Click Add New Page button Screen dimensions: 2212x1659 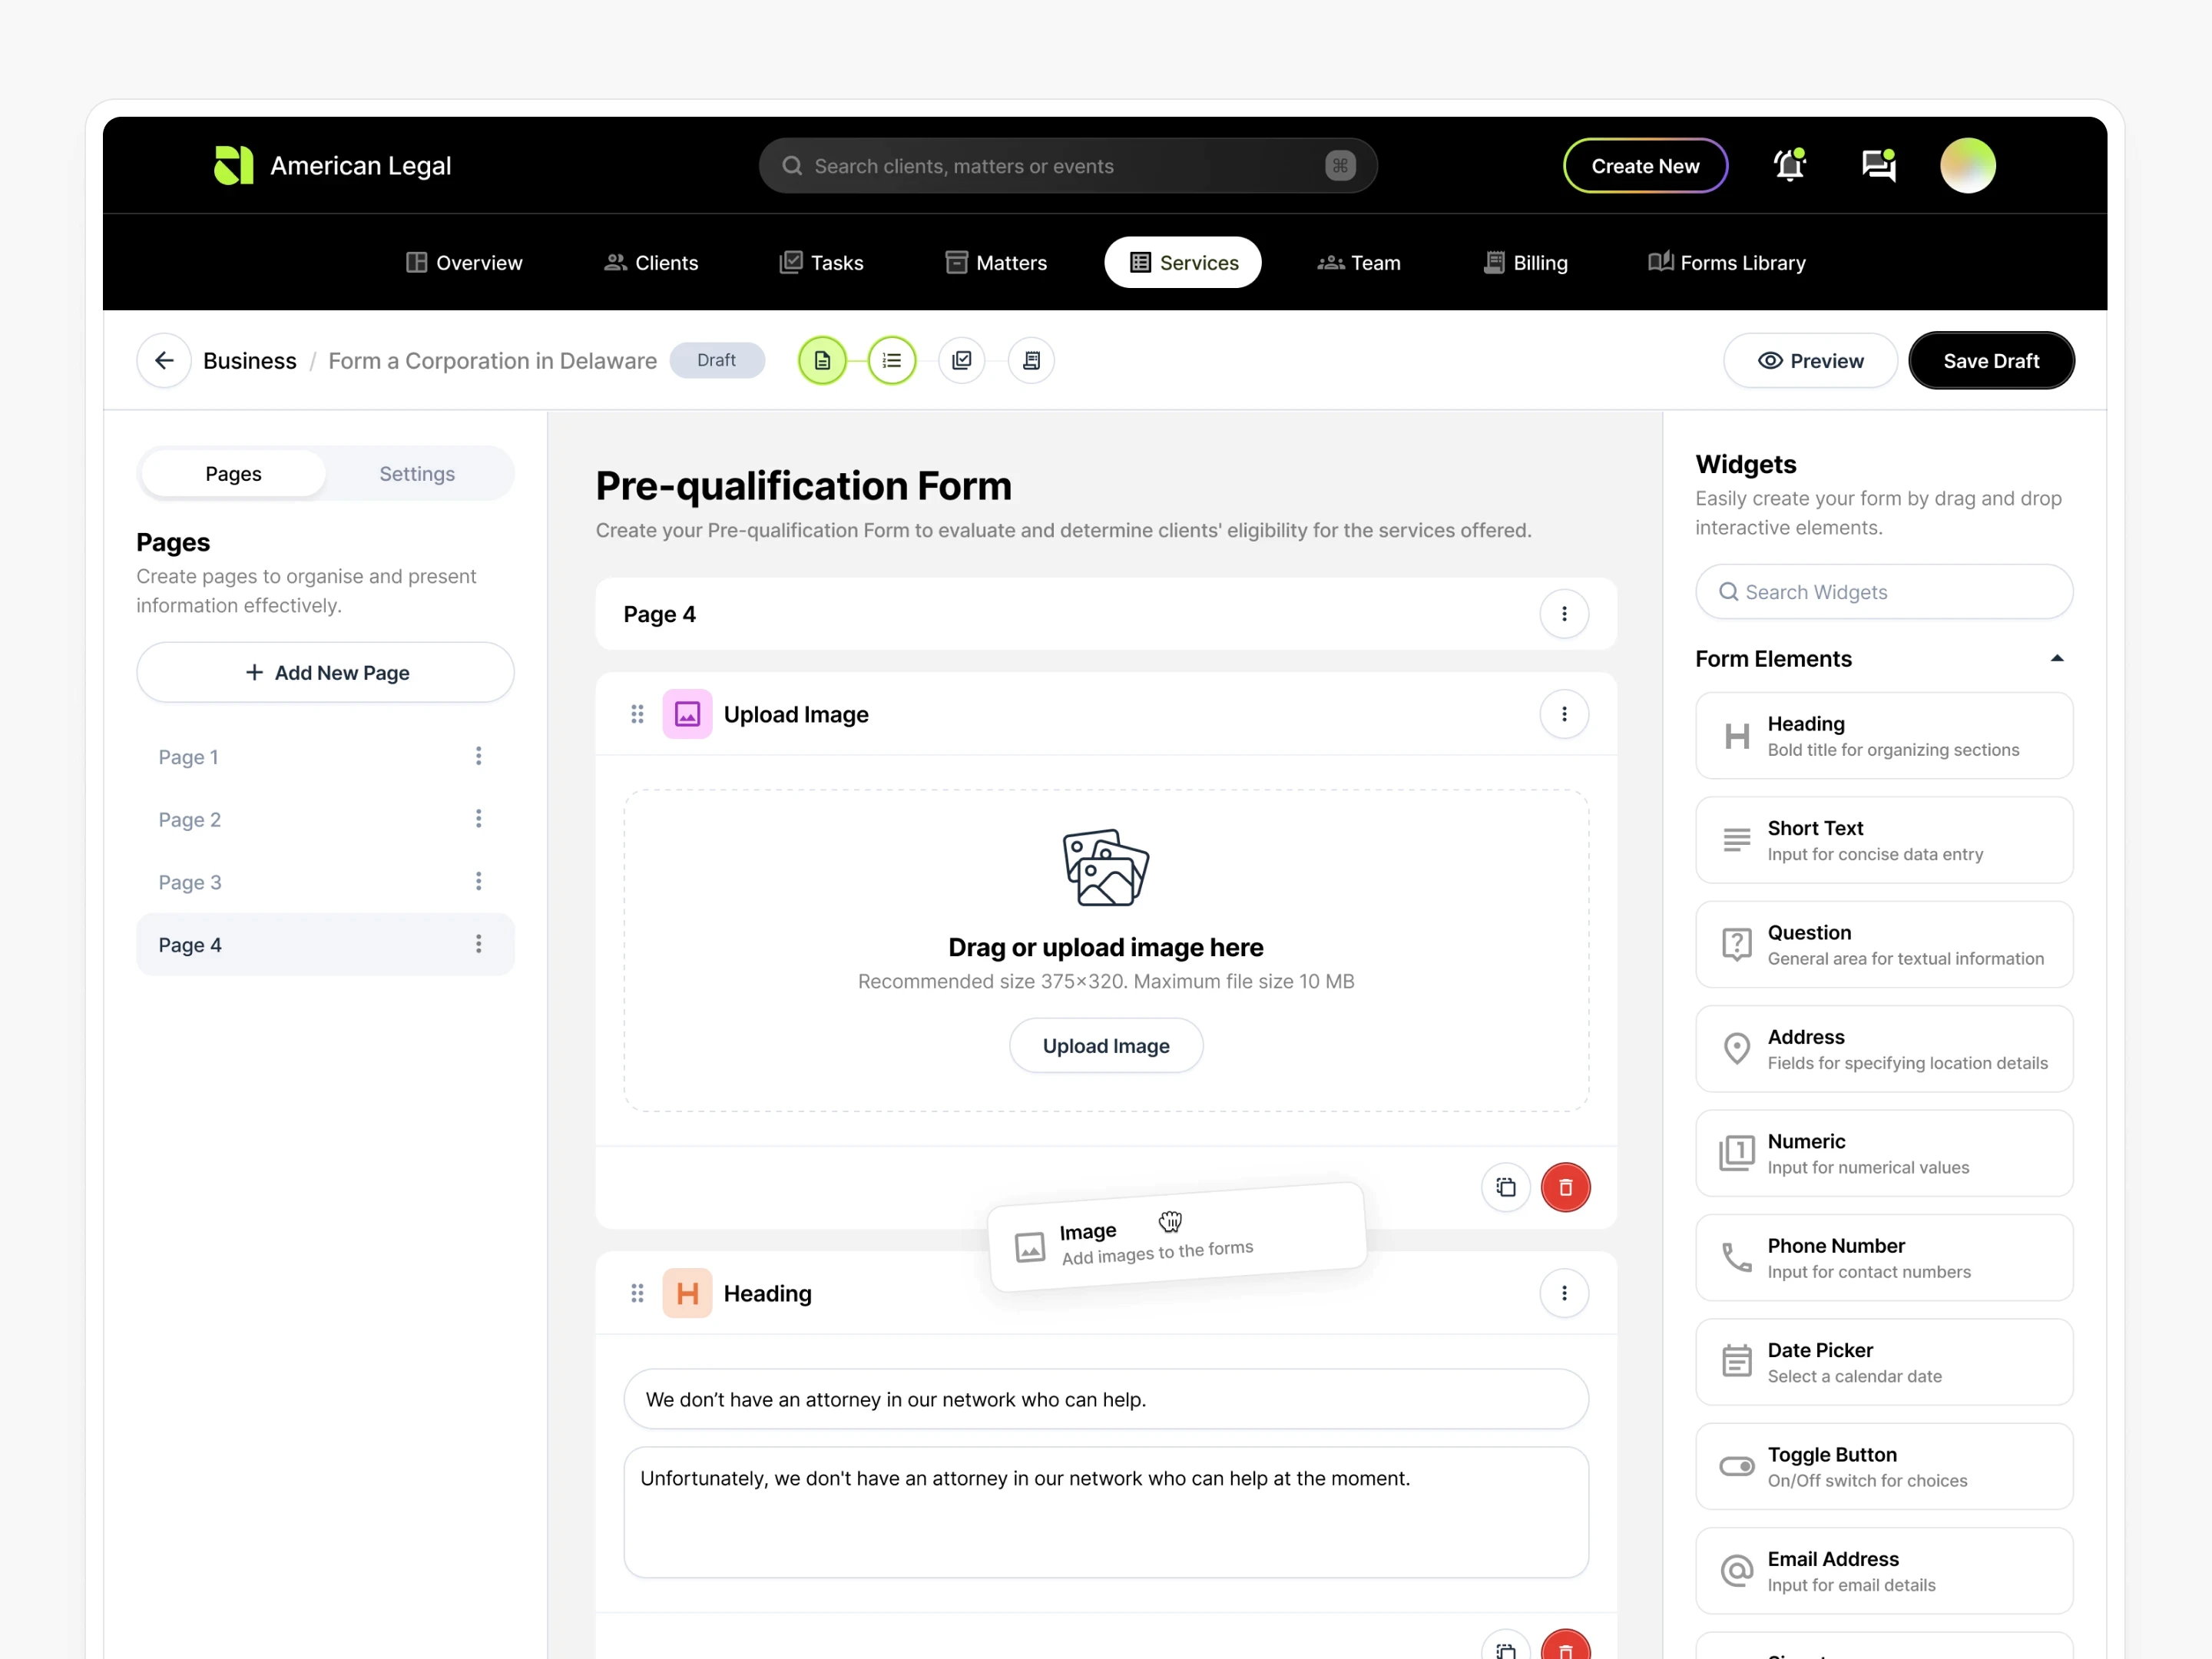tap(325, 672)
